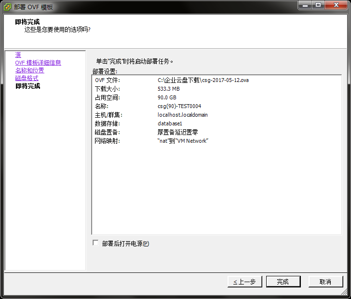Viewport: 351px width, 299px height.
Task: Enable 部署后打开电源 checkbox
Action: point(95,243)
